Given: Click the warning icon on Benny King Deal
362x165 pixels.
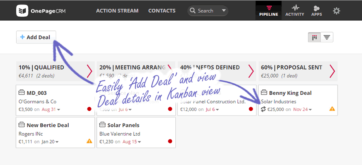Looking at the screenshot, I should tap(332, 109).
